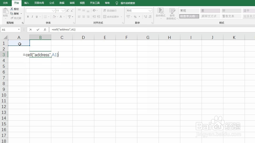
Task: Open the Copy (复制) dropdown arrow
Action: click(21, 14)
